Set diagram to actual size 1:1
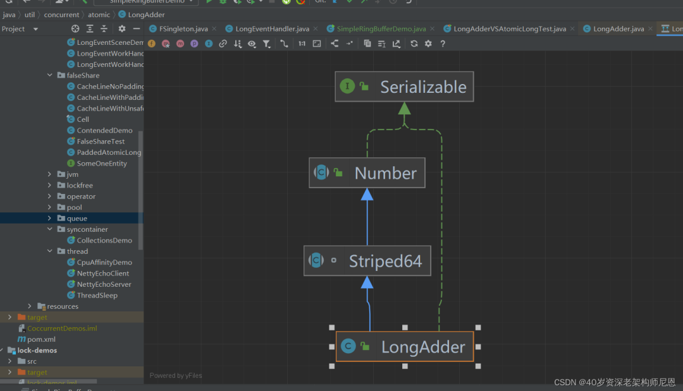 tap(302, 44)
